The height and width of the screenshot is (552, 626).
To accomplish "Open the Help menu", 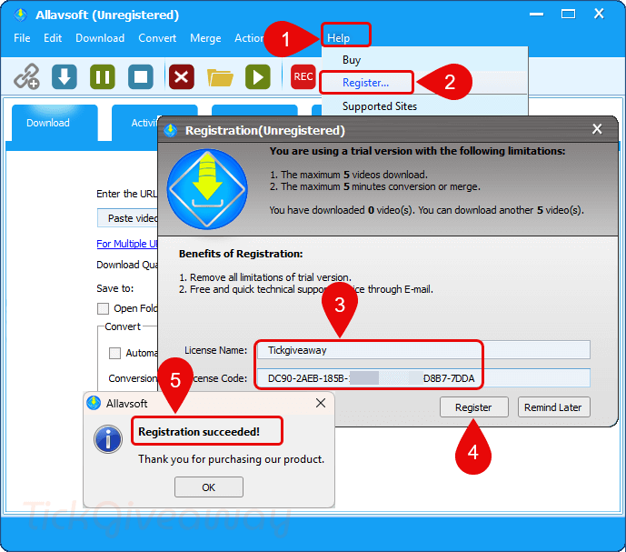I will pos(339,38).
